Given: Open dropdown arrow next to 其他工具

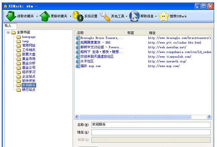Looking at the screenshot, I should (x=126, y=17).
